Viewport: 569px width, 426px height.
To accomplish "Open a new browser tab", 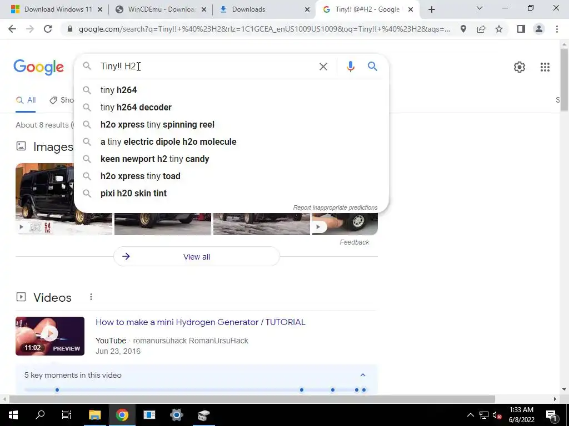I will [x=431, y=9].
